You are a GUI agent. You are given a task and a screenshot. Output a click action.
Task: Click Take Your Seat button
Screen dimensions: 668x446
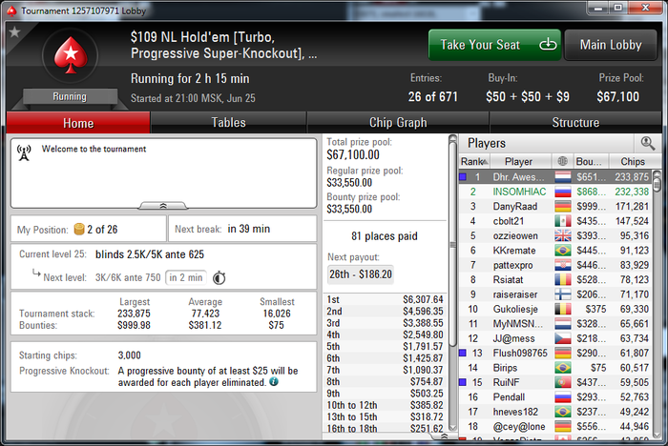[x=494, y=45]
